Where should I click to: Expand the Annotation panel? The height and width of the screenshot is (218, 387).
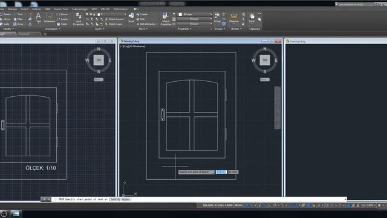click(53, 29)
